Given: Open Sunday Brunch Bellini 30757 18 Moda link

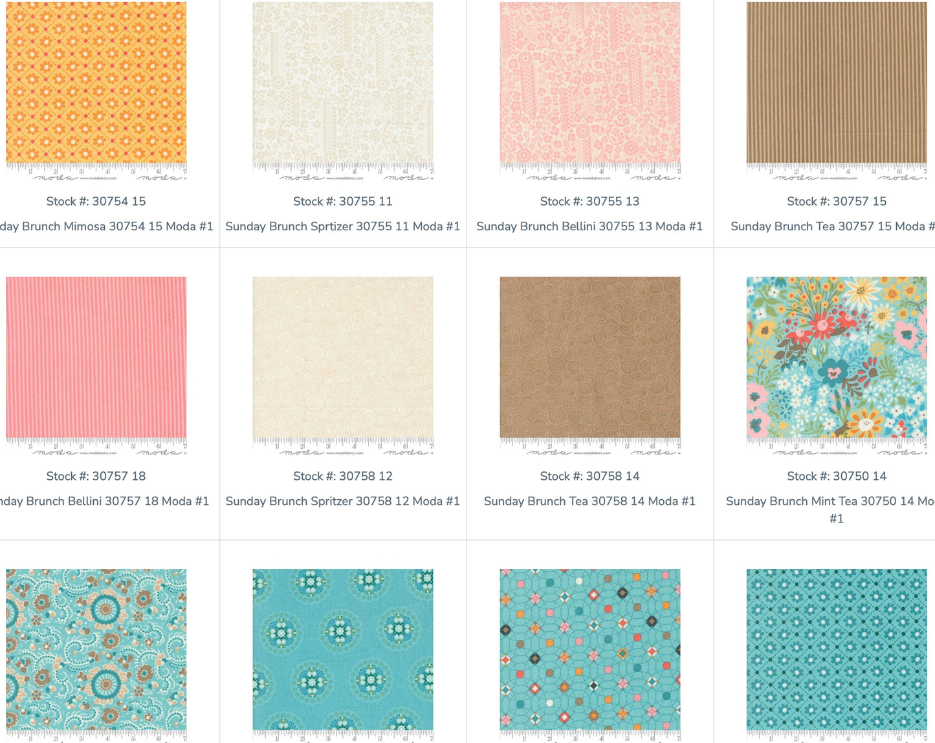Looking at the screenshot, I should pyautogui.click(x=104, y=501).
